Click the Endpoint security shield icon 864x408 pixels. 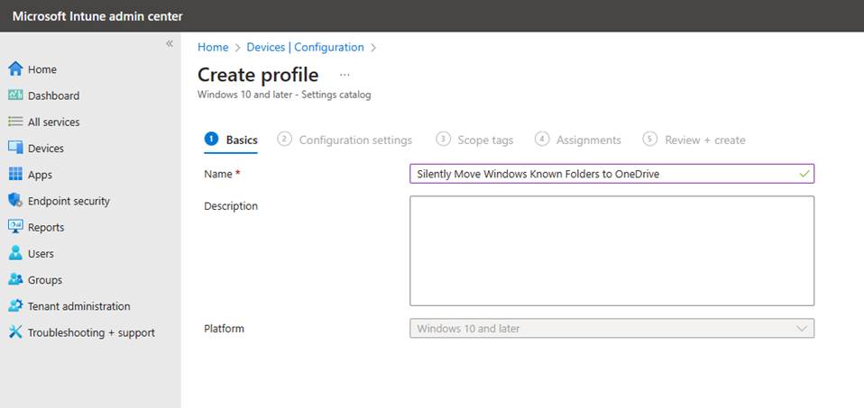(x=15, y=201)
